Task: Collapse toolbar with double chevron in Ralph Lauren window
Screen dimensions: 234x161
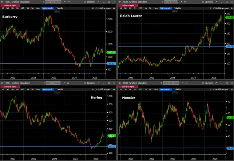Action: (211, 8)
